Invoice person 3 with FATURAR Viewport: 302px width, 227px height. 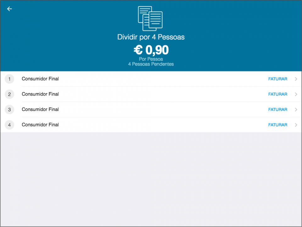pyautogui.click(x=277, y=110)
